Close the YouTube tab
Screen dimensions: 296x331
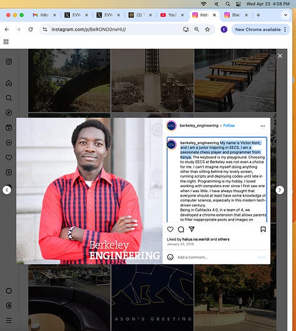click(x=182, y=15)
